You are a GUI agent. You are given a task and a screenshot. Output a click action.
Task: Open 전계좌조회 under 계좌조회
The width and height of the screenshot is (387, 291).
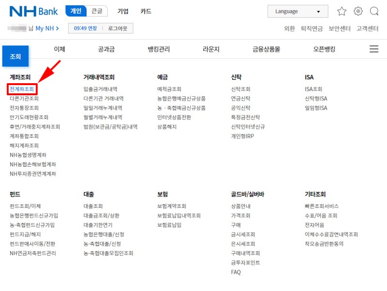[x=22, y=89]
